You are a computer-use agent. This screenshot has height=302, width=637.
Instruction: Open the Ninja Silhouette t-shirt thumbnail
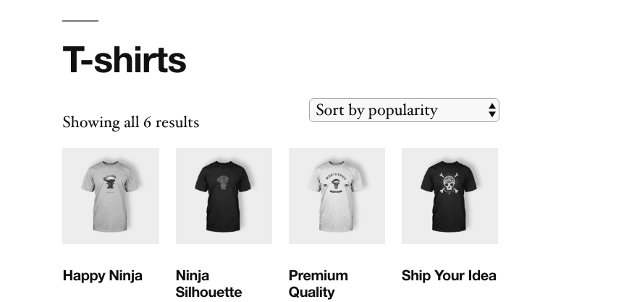coord(224,196)
